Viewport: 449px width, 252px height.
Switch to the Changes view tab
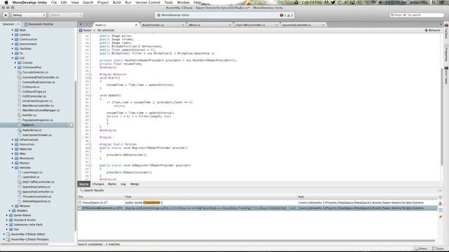[x=98, y=184]
